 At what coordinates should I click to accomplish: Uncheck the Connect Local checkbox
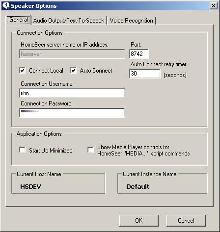point(22,71)
